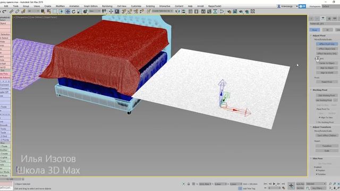This screenshot has height=191, width=340.
Task: Toggle the Percent Snap icon
Action: [136, 11]
